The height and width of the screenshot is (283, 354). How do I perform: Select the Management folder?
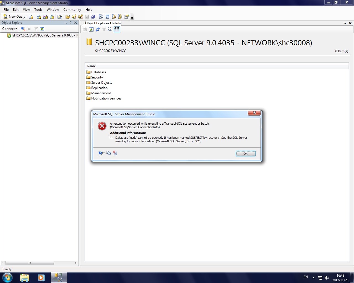tap(99, 93)
